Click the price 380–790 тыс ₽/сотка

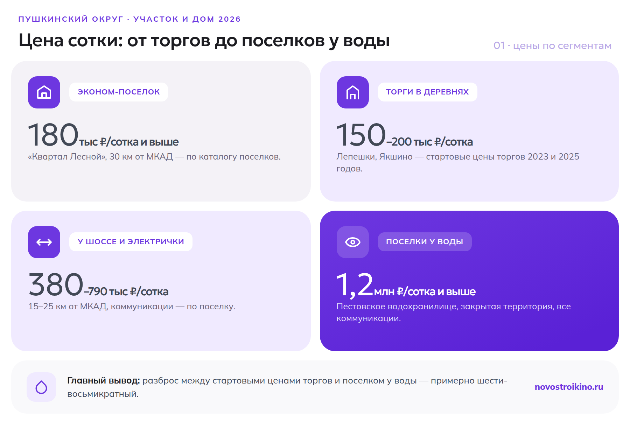tap(98, 285)
